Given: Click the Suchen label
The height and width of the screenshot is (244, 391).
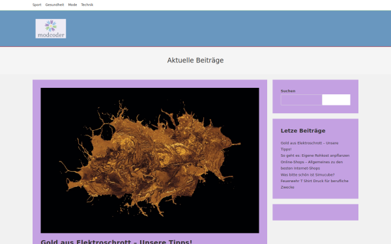Looking at the screenshot, I should pos(288,91).
